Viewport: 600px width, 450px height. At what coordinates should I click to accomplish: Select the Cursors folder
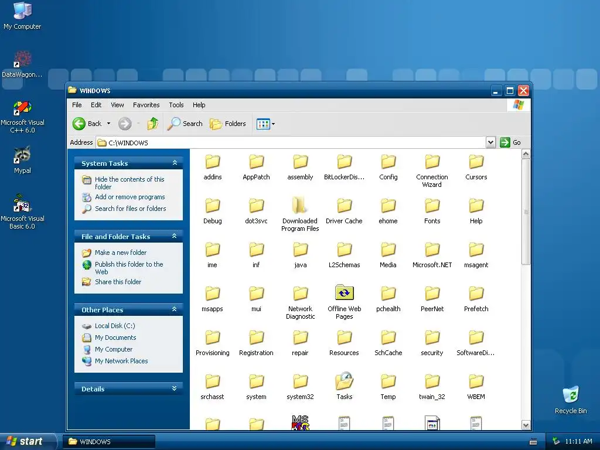click(476, 167)
